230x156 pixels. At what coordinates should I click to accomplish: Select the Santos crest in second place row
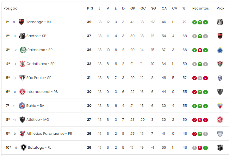pos(22,36)
